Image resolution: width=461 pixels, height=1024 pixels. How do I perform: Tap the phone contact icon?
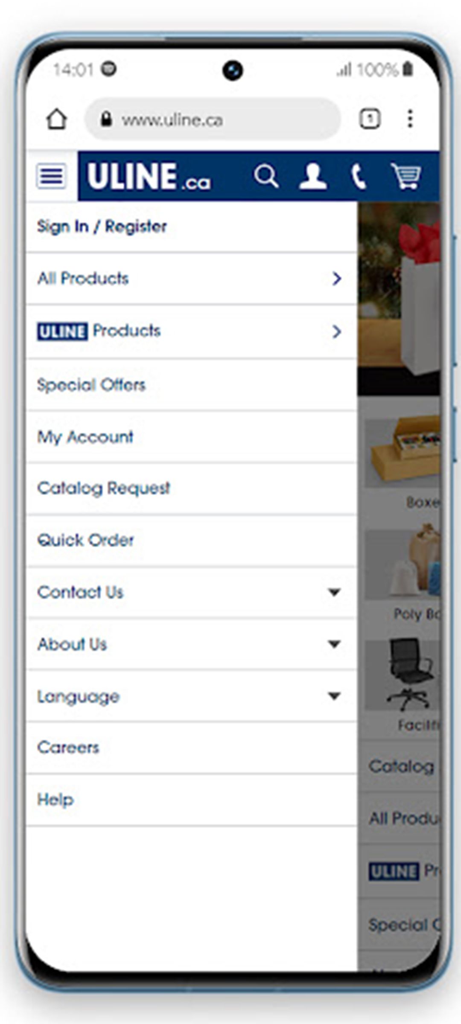[359, 177]
